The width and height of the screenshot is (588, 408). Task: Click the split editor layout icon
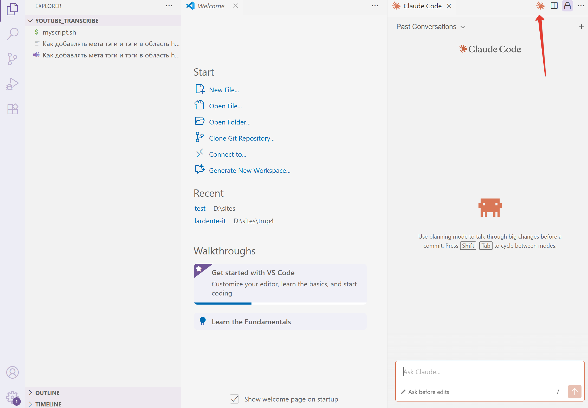[x=554, y=6]
